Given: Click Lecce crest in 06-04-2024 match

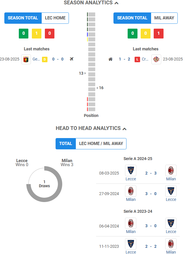Looking at the screenshot, I should tap(171, 223).
